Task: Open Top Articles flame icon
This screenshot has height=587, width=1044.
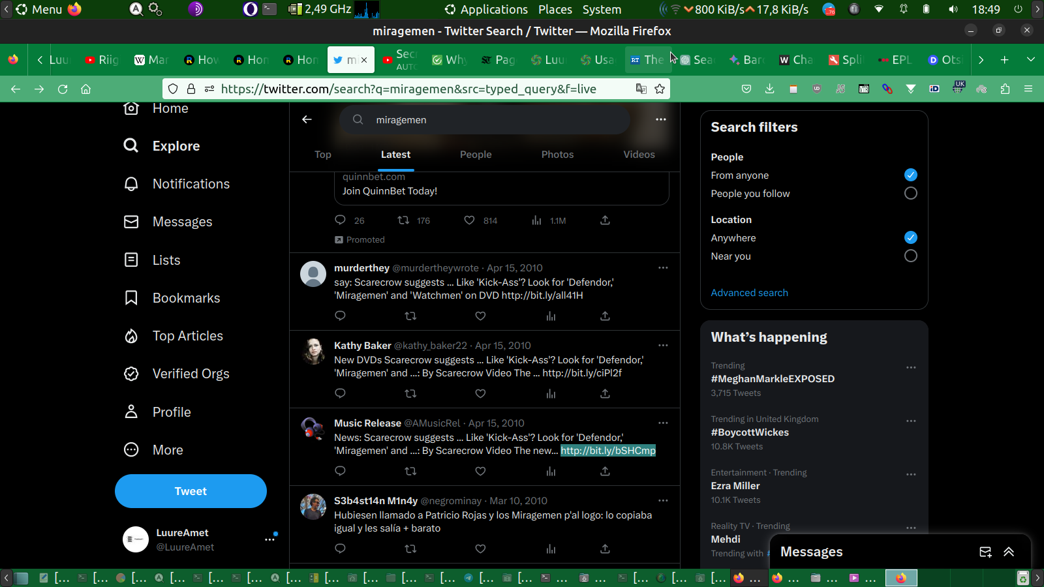Action: tap(131, 336)
